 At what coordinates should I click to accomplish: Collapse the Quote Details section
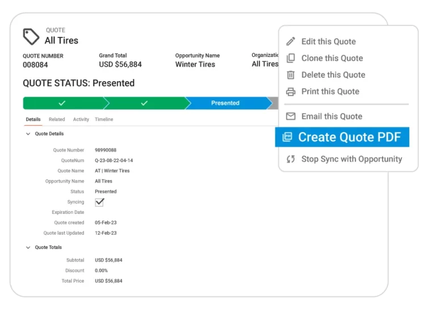28,134
